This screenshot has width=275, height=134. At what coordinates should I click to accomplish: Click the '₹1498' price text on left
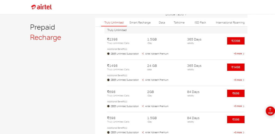[x=113, y=66]
